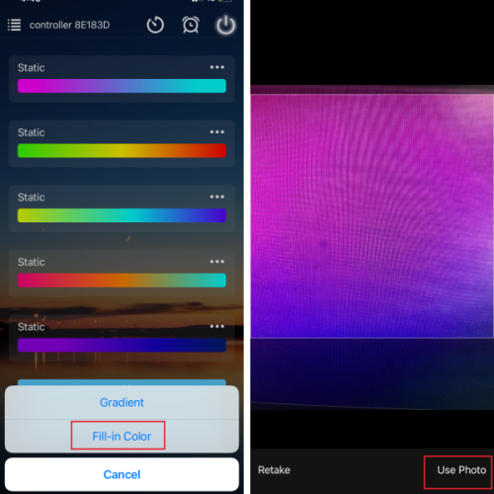The height and width of the screenshot is (494, 494).
Task: Toggle the power button icon
Action: [x=225, y=25]
